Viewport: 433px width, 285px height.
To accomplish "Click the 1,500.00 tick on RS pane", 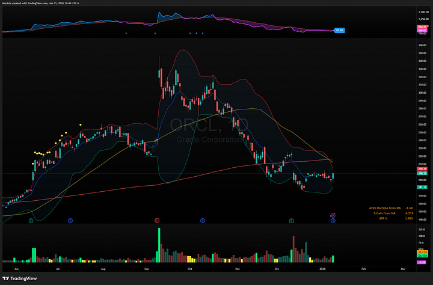I will 423,12.
